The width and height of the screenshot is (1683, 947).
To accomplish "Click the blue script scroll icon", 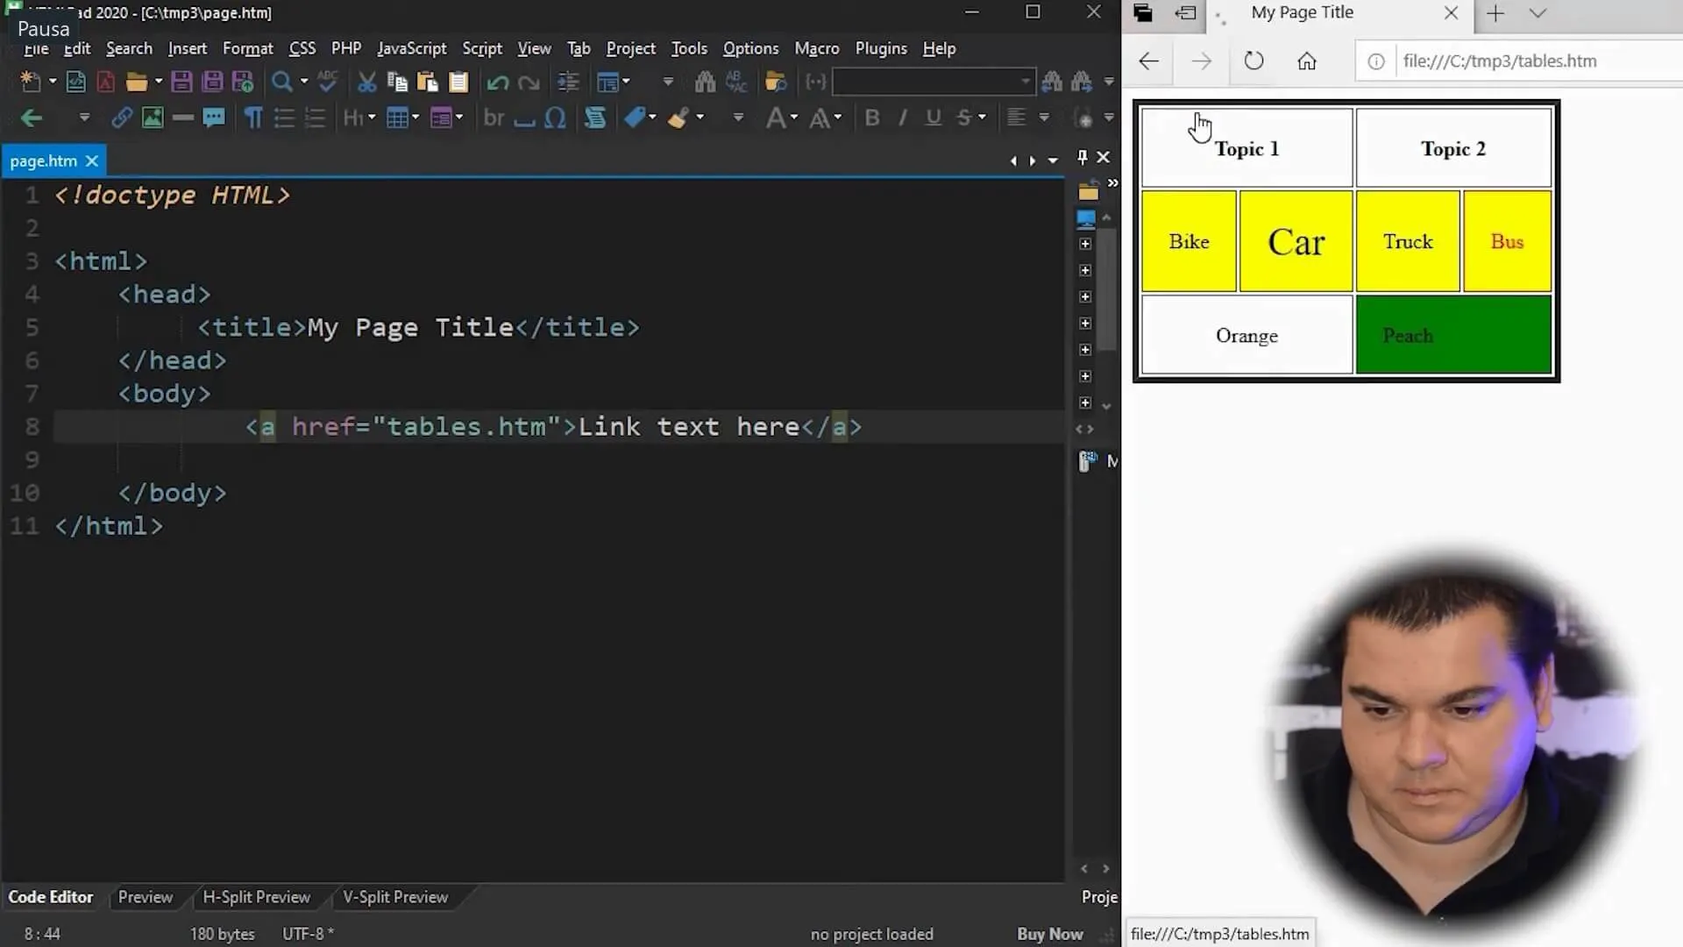I will coord(595,117).
